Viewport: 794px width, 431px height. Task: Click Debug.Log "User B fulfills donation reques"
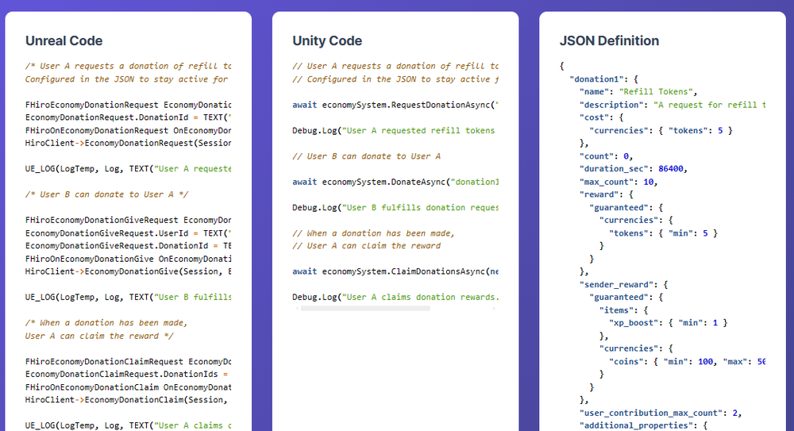click(x=395, y=208)
